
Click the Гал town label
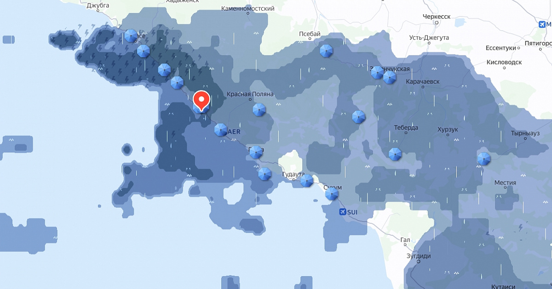tap(405, 240)
